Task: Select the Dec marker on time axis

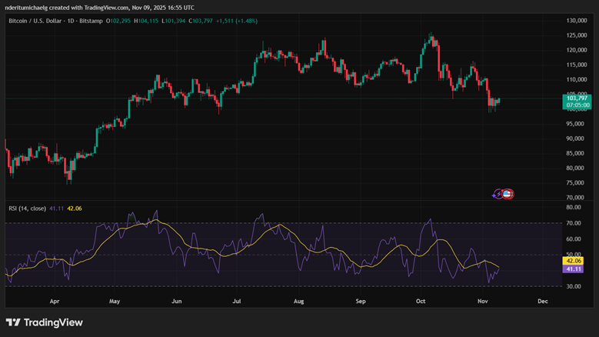Action: [x=542, y=302]
